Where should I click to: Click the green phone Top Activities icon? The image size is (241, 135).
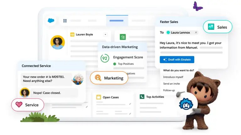(x=142, y=97)
